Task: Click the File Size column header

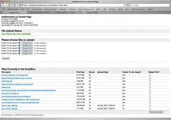Action: pos(80,72)
